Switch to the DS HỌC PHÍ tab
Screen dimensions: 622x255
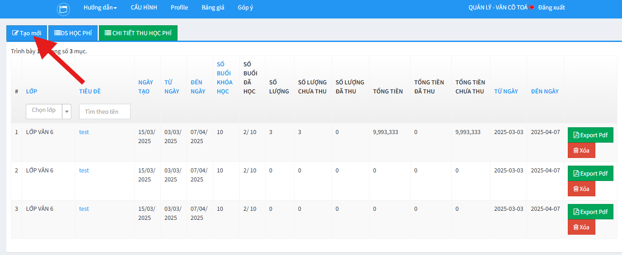coord(73,33)
